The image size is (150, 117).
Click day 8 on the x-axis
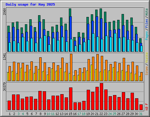40,114
